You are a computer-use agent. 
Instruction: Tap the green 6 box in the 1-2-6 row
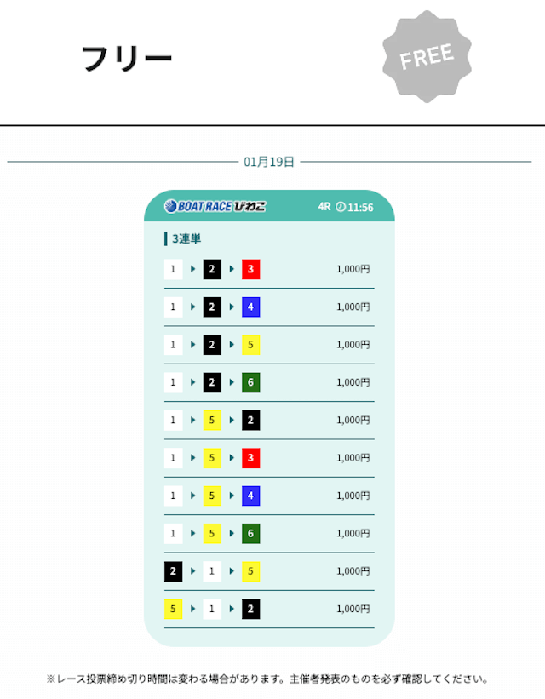tap(250, 382)
